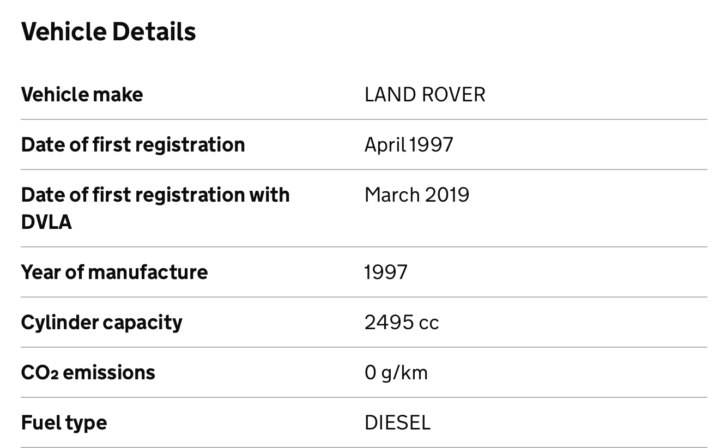Click the cc unit after 2495
This screenshot has width=727, height=448.
[429, 324]
